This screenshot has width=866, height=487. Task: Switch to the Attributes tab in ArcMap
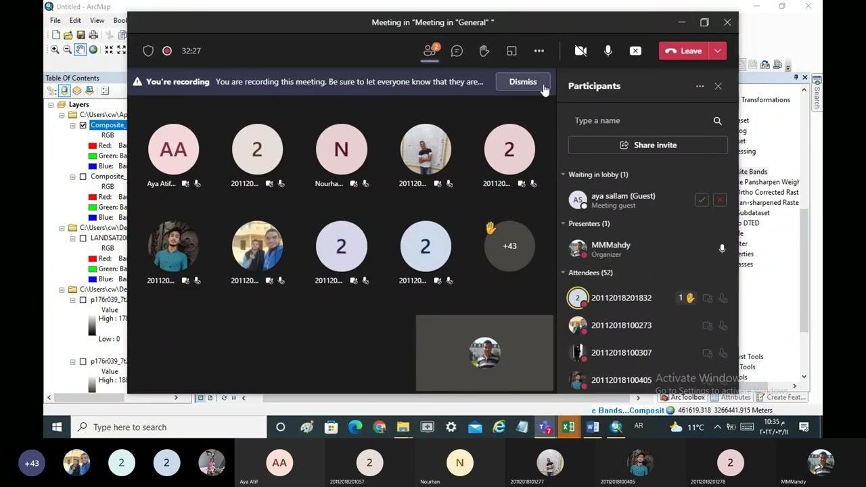coord(730,397)
